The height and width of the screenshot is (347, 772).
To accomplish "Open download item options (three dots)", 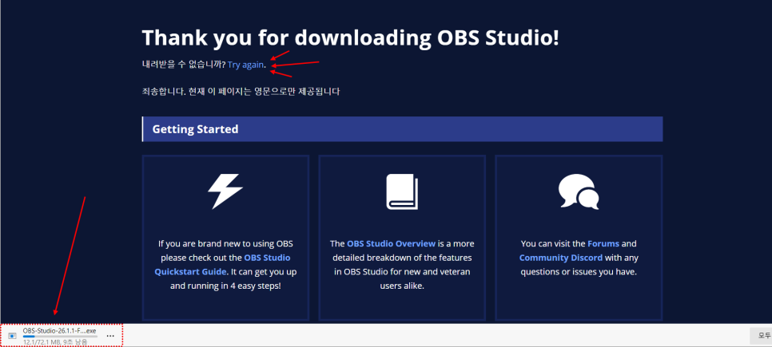I will pyautogui.click(x=110, y=336).
